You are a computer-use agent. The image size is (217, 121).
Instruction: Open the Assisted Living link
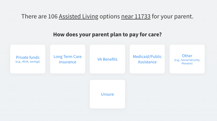pyautogui.click(x=78, y=17)
